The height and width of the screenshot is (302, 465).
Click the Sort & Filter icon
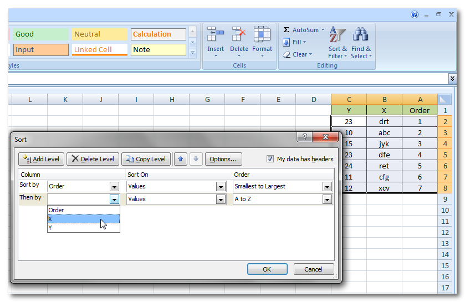(x=337, y=35)
